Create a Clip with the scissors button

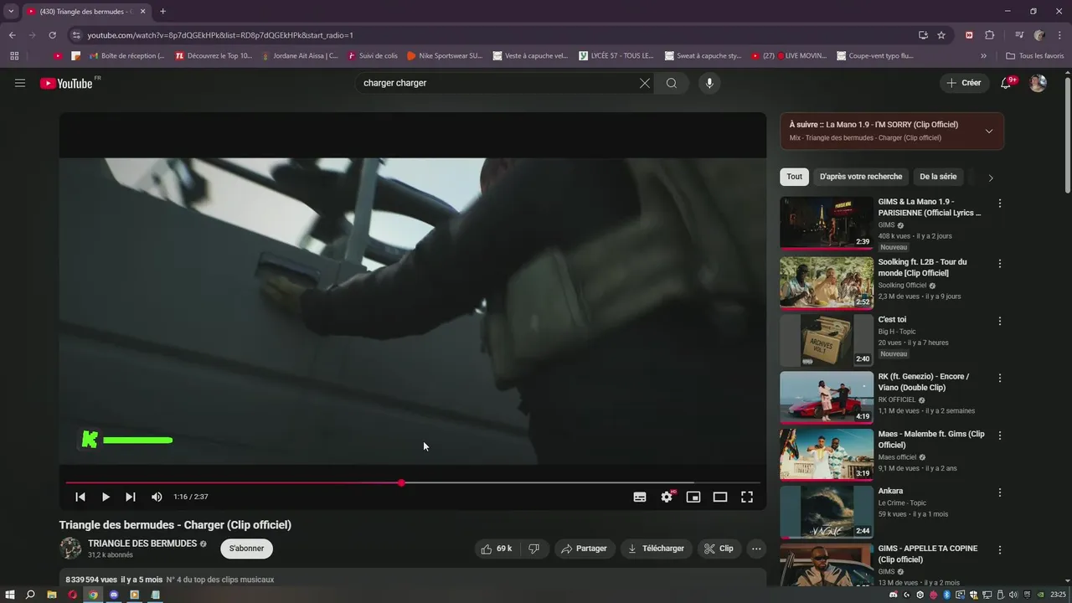point(719,549)
